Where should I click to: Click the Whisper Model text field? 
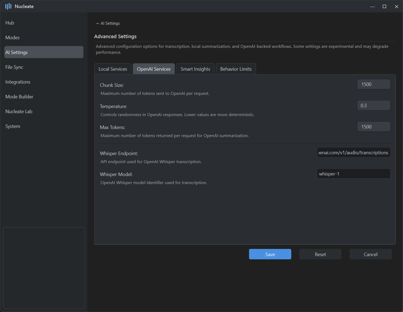(x=353, y=174)
